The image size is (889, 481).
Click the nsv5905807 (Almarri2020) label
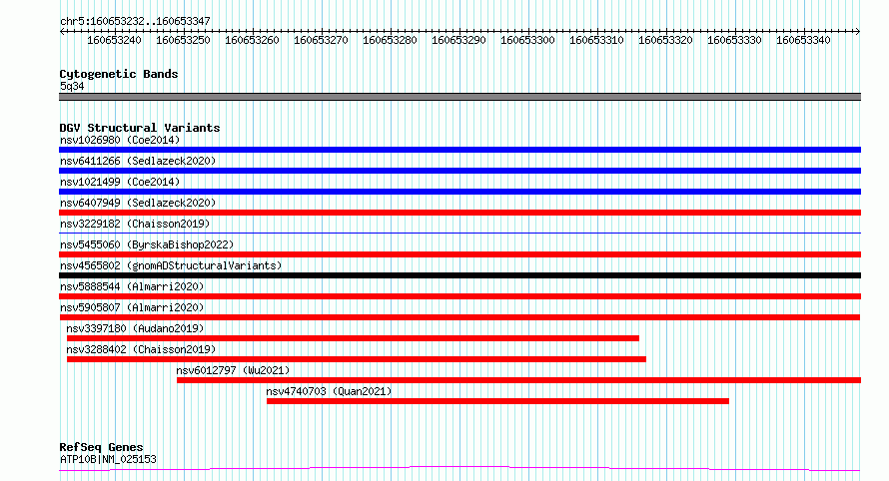tap(132, 307)
